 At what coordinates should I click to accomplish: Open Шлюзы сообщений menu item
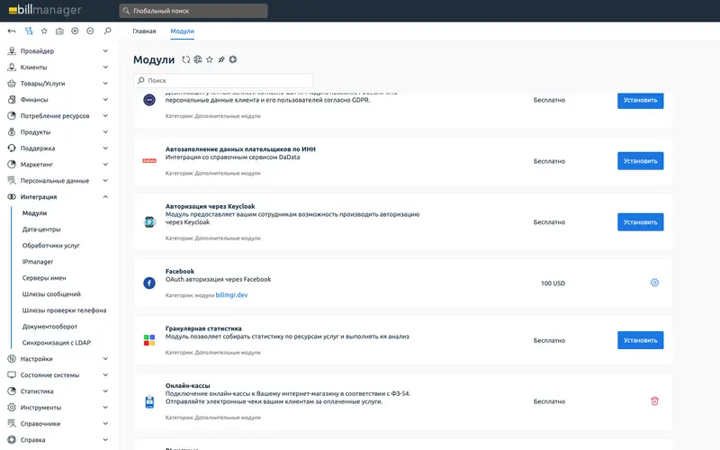coord(51,294)
